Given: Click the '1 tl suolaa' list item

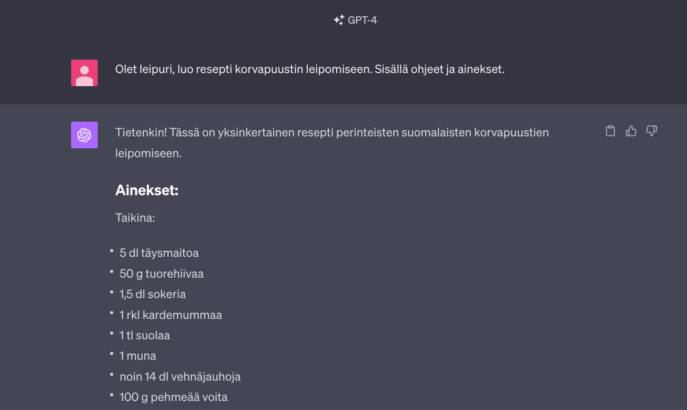Looking at the screenshot, I should [x=144, y=335].
